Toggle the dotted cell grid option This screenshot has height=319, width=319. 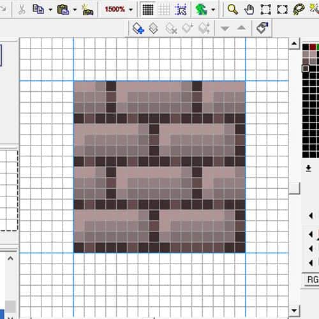coord(181,10)
